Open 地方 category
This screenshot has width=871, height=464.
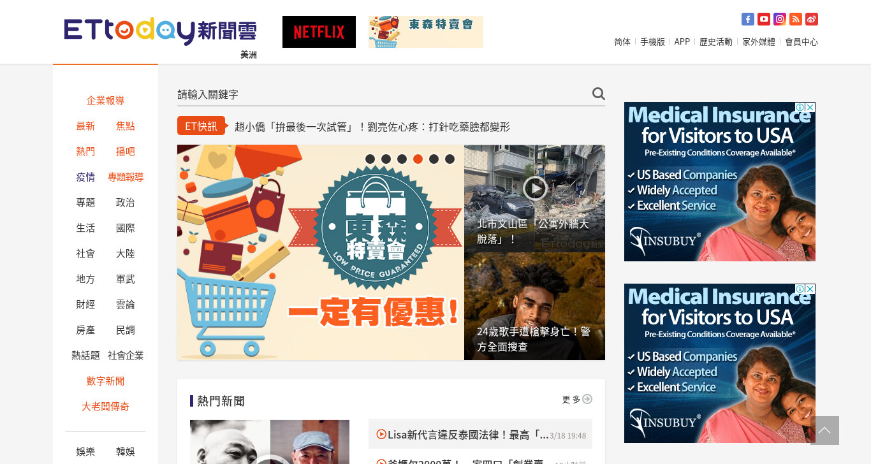tap(85, 279)
